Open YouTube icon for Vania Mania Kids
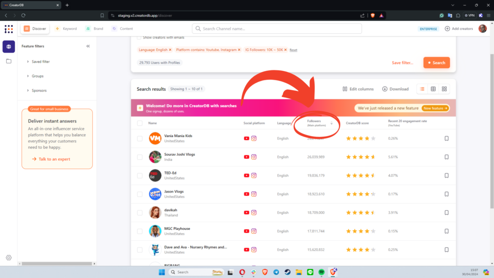 tap(247, 139)
